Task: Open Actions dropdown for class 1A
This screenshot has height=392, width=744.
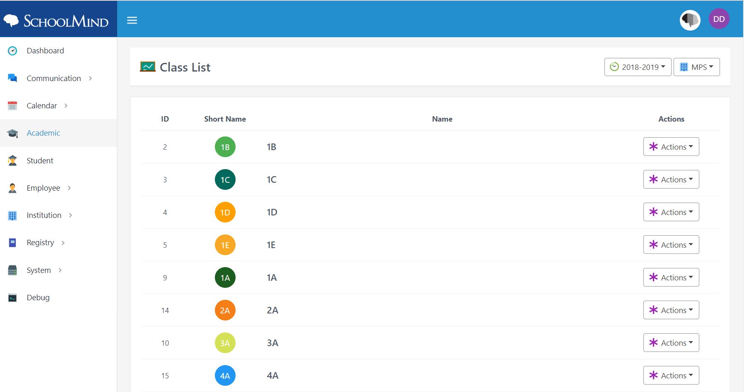Action: [671, 277]
